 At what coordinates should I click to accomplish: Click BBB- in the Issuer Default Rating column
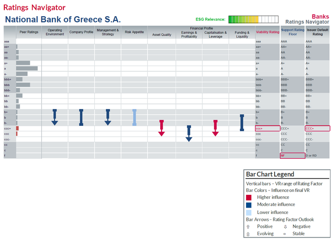click(309, 90)
